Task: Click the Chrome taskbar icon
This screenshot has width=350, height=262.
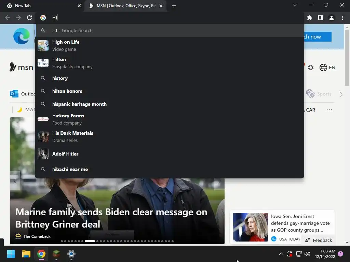Action: (x=41, y=254)
